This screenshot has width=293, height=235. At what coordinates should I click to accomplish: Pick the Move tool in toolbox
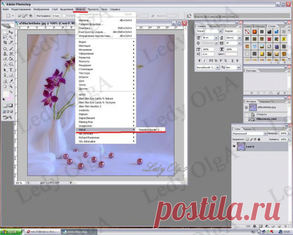11,33
